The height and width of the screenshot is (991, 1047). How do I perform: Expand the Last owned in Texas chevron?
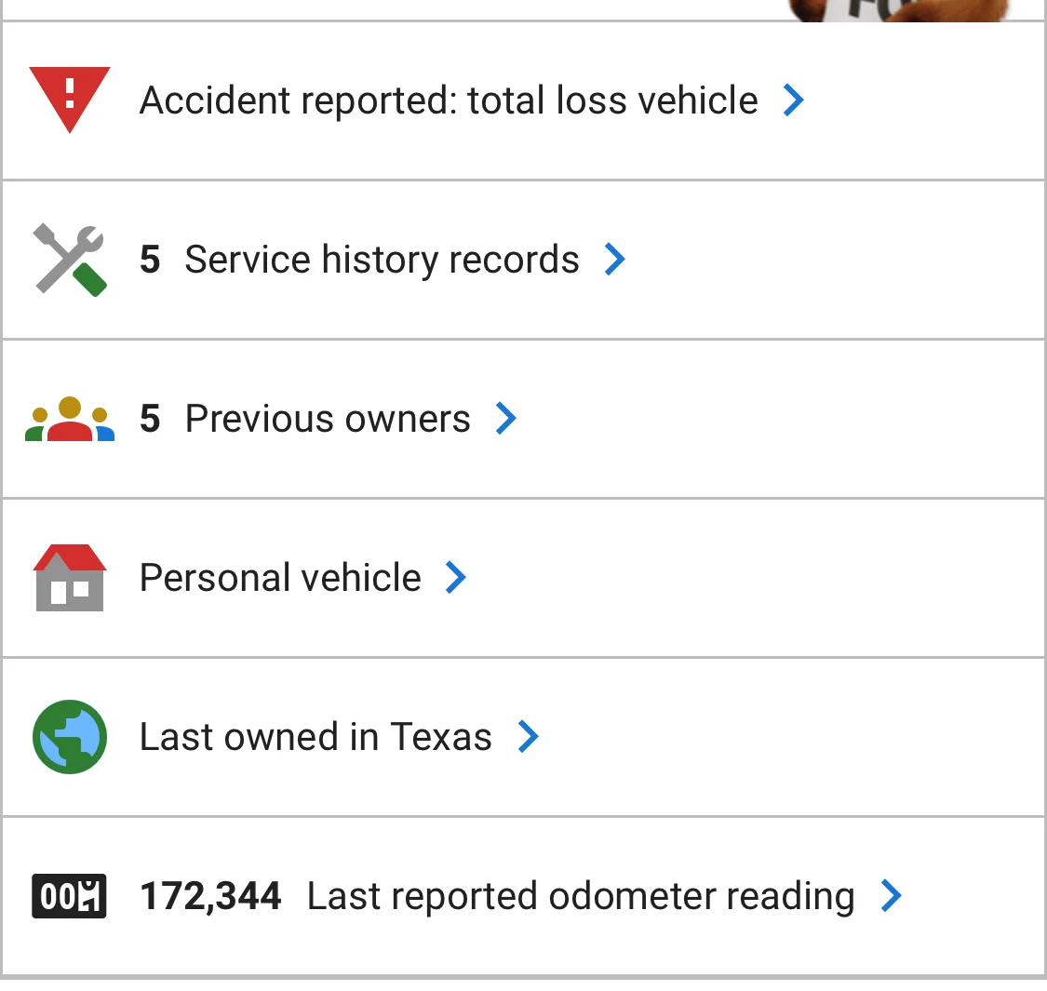[529, 737]
